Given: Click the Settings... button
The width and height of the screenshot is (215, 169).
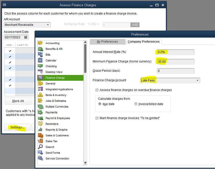Looking at the screenshot, I should coord(17,127).
